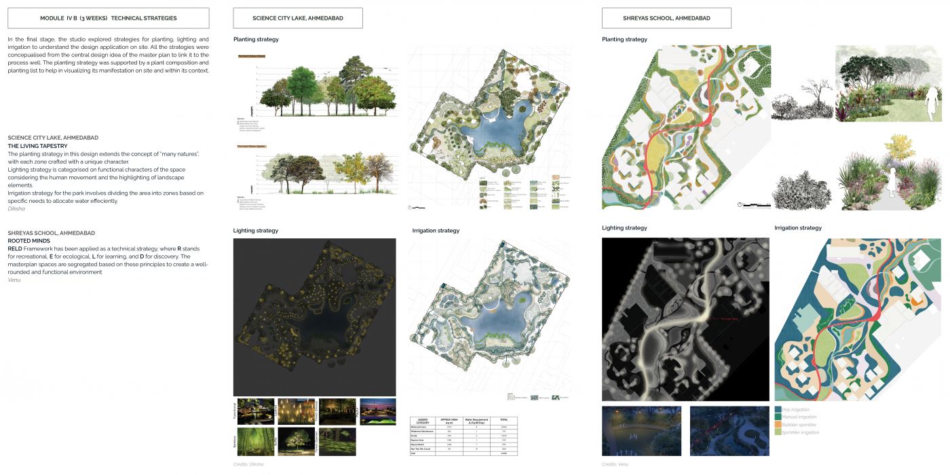Viewport: 950px width, 475px height.
Task: Click 'Lighting strategy' label in Shreyas School section
Action: tap(624, 228)
